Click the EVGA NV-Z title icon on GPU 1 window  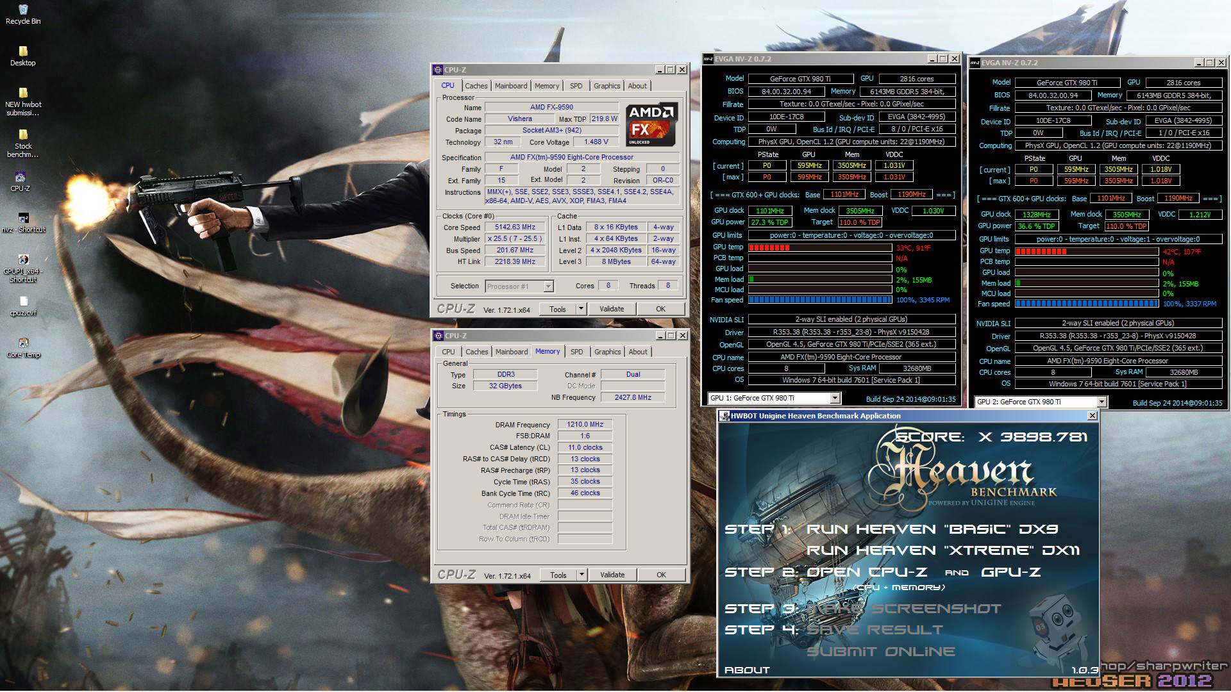(x=708, y=59)
